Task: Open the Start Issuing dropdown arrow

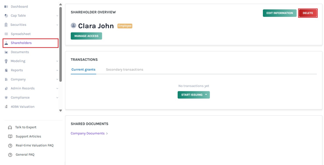Action: click(206, 95)
